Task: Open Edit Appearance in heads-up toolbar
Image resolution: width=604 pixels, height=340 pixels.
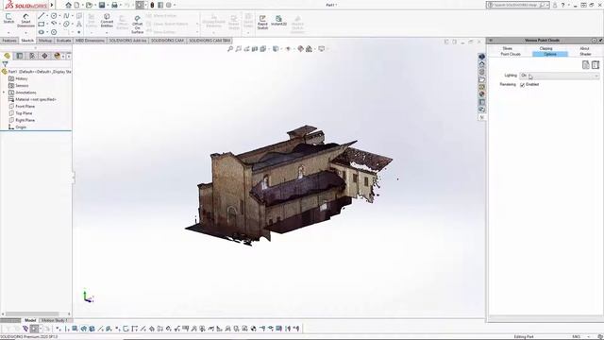Action: (300, 49)
